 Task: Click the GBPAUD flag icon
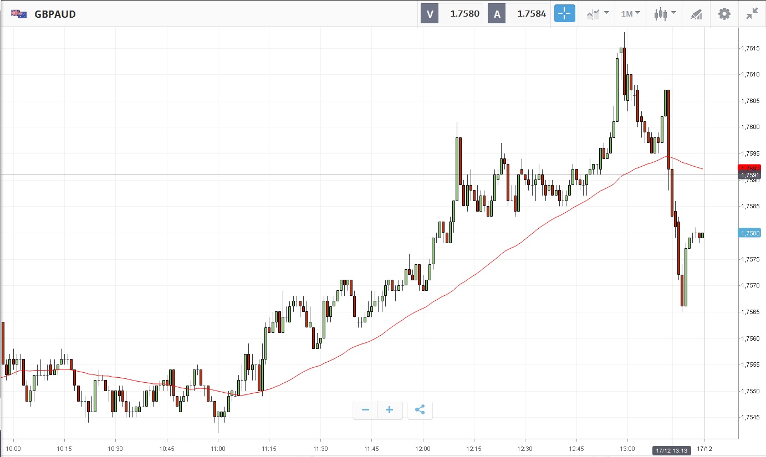pyautogui.click(x=19, y=14)
